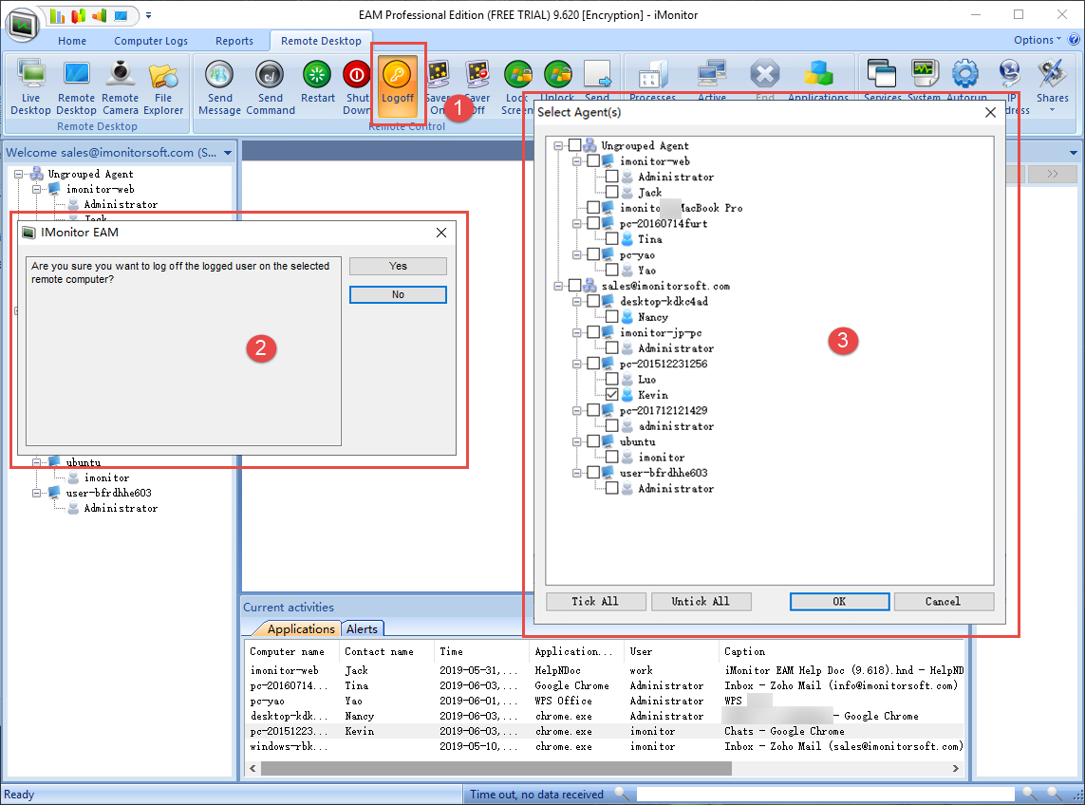This screenshot has height=805, width=1085.
Task: Open the Computer Logs tab
Action: (151, 41)
